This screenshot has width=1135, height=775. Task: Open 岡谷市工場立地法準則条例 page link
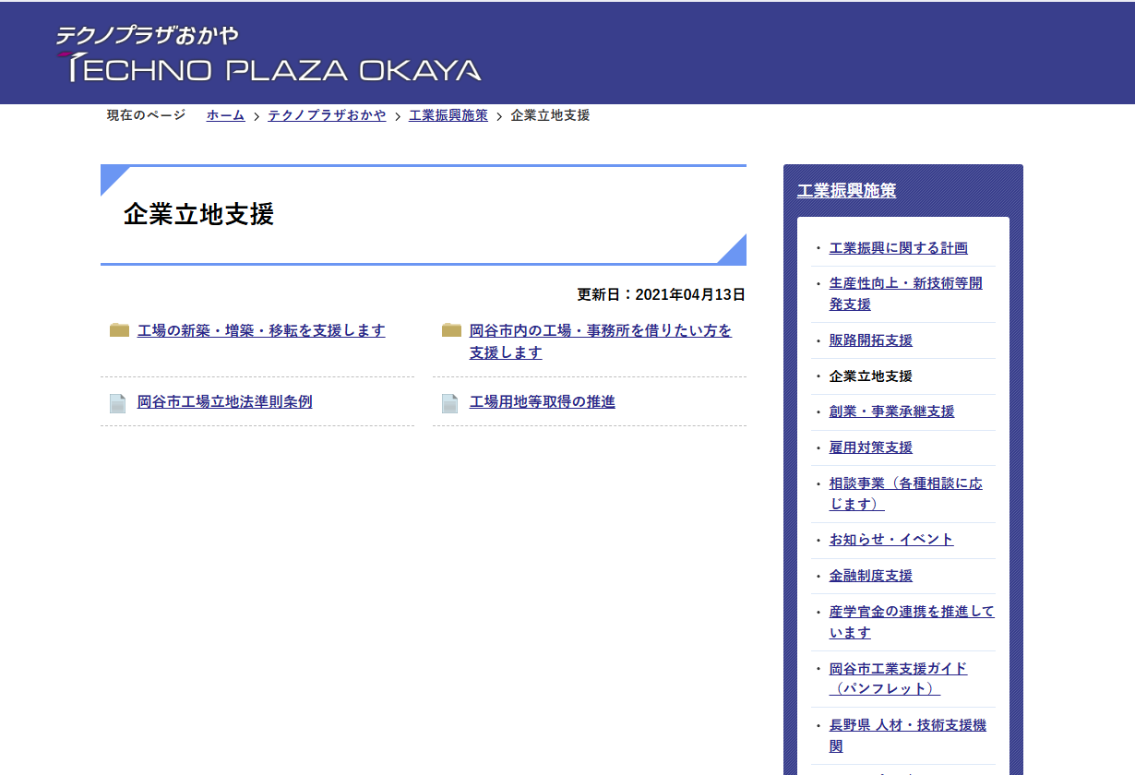coord(225,402)
